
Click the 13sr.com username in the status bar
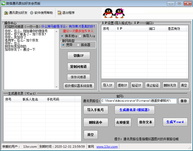30,147
